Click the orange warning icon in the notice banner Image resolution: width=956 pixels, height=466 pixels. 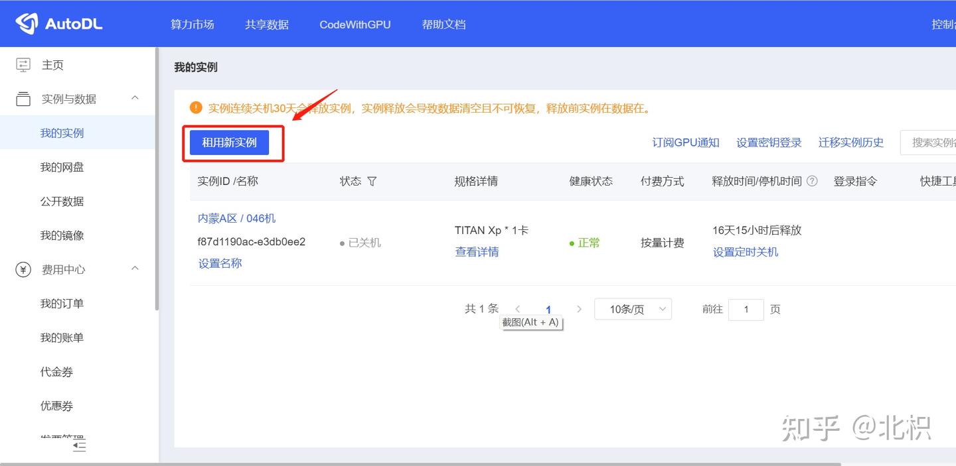(x=195, y=107)
